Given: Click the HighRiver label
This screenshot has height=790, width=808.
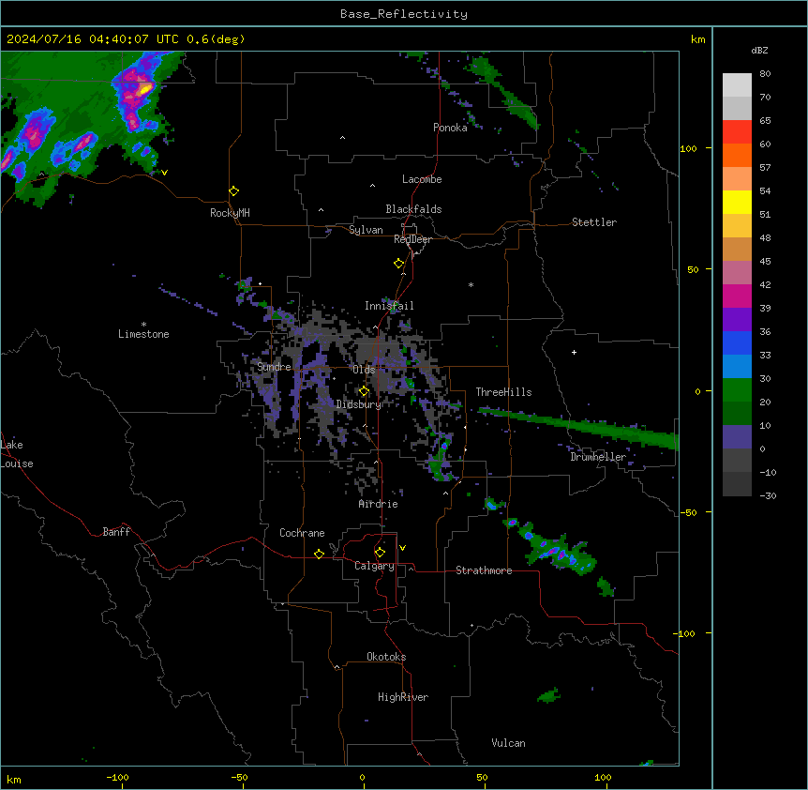Looking at the screenshot, I should (x=403, y=697).
